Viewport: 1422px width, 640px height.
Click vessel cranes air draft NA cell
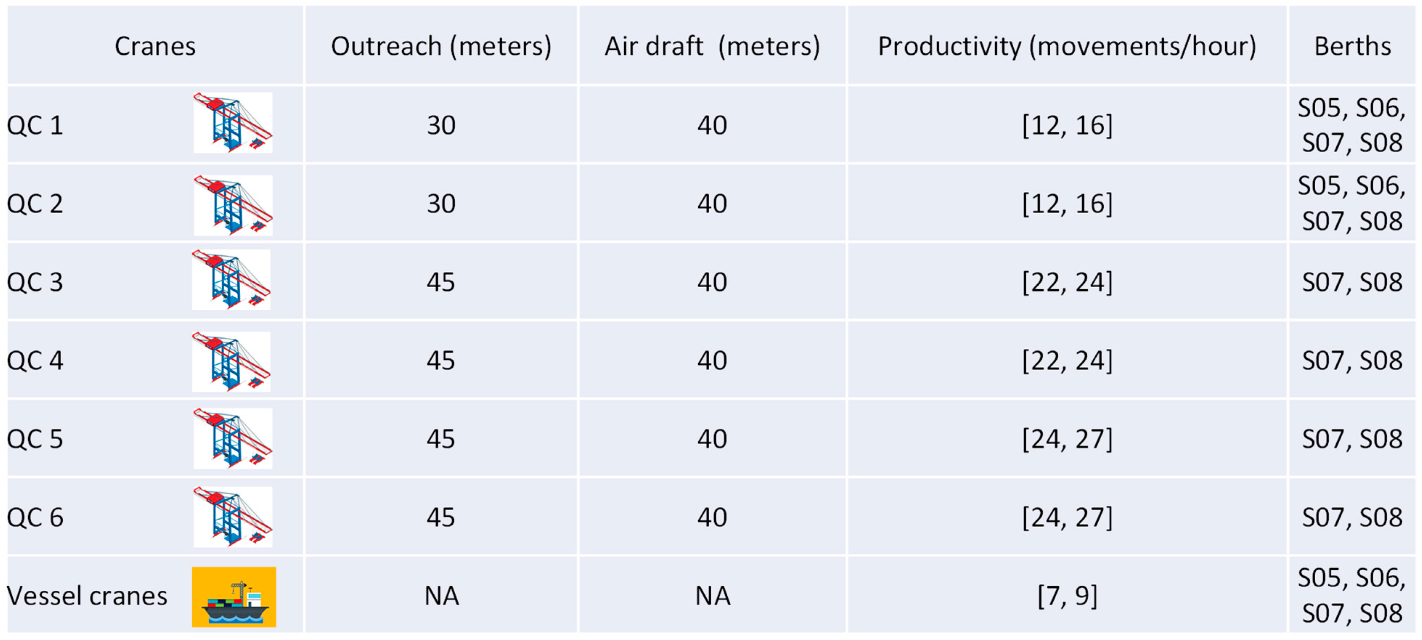pos(712,596)
